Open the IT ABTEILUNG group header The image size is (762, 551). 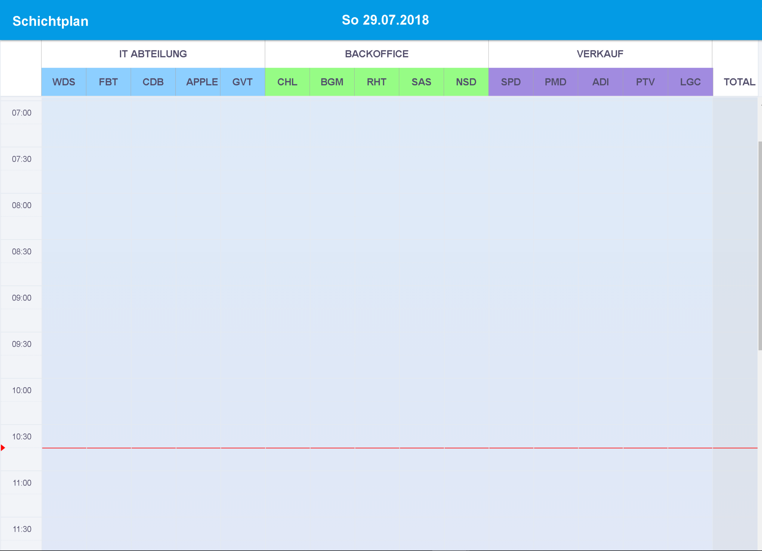[x=153, y=53]
